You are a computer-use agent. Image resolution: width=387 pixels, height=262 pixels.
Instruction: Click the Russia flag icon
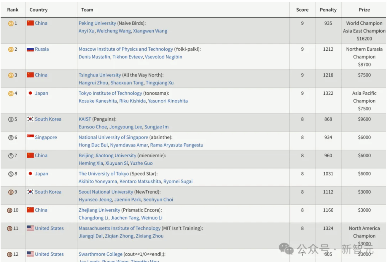coord(30,49)
